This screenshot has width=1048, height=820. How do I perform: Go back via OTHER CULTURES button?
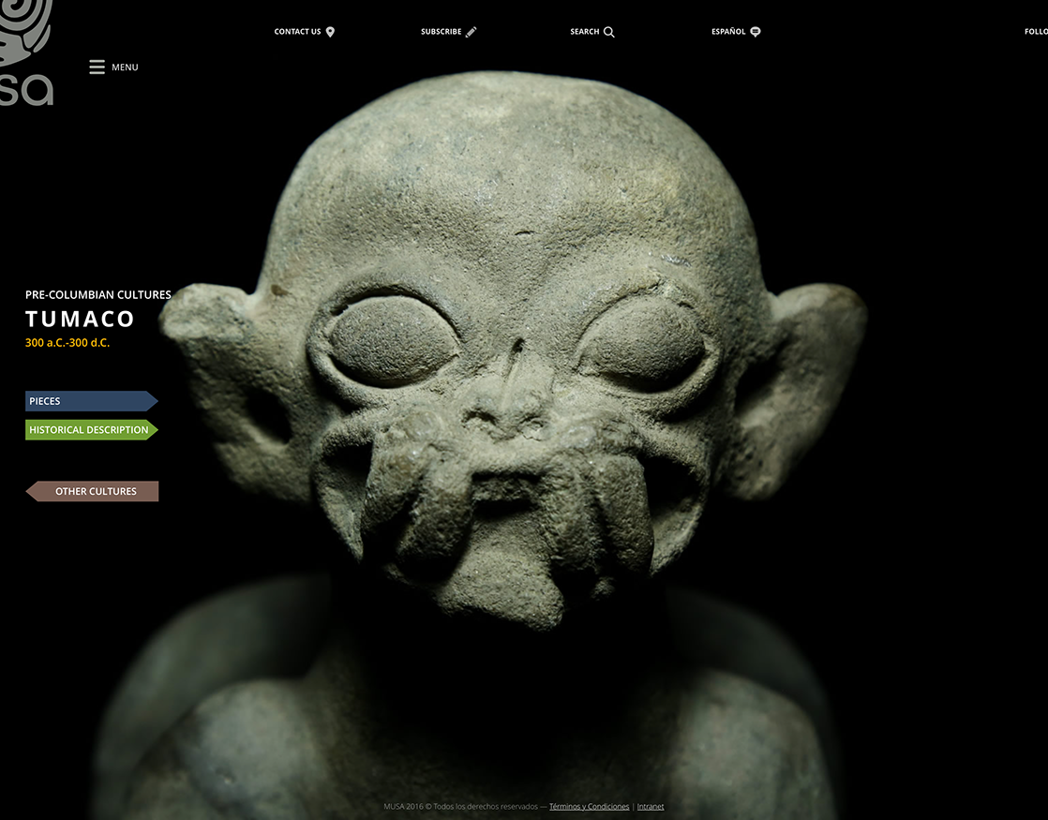[x=92, y=491]
